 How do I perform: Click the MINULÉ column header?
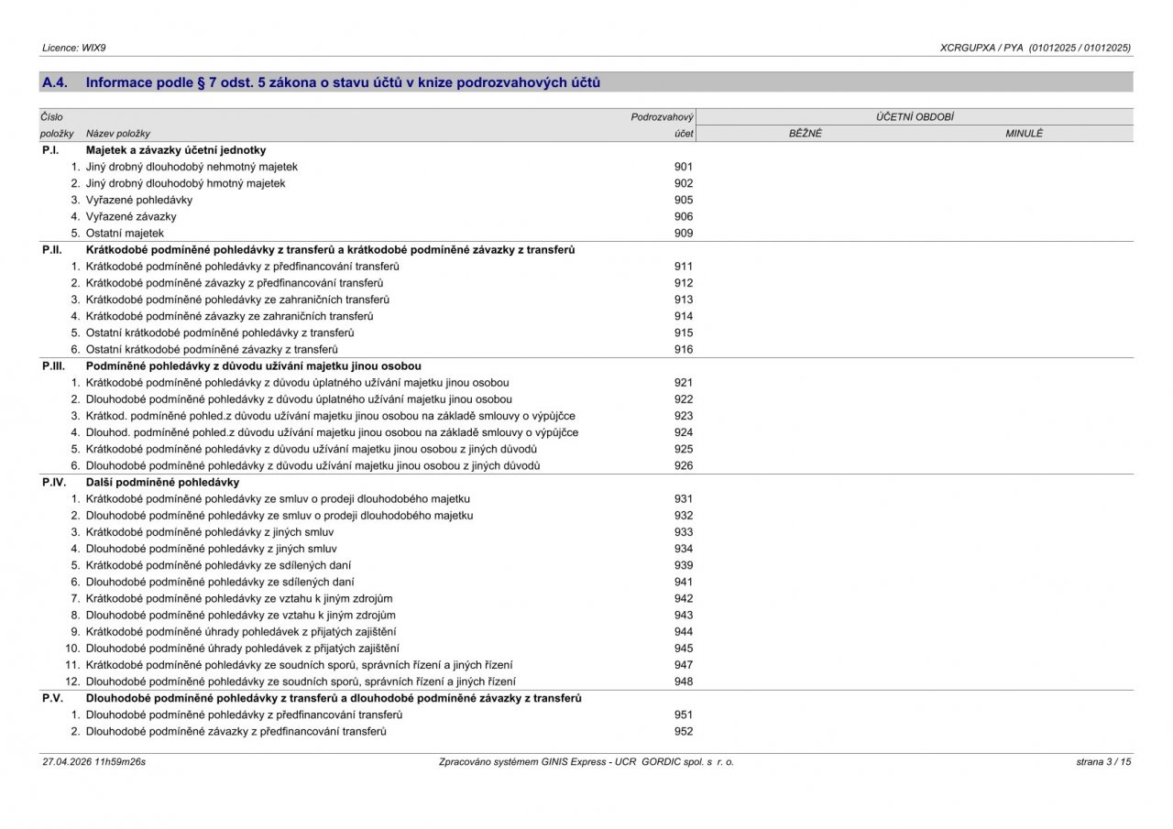click(x=1024, y=134)
